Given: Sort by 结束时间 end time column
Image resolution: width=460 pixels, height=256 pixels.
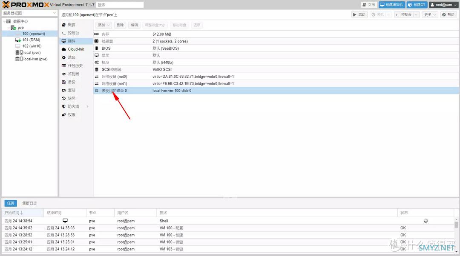Looking at the screenshot, I should (65, 213).
